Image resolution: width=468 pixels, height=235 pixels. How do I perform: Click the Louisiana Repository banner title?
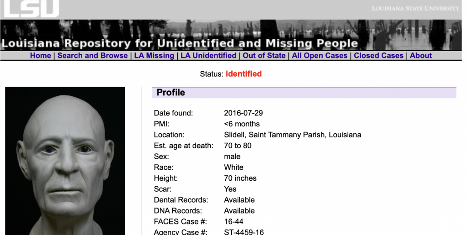click(x=179, y=44)
